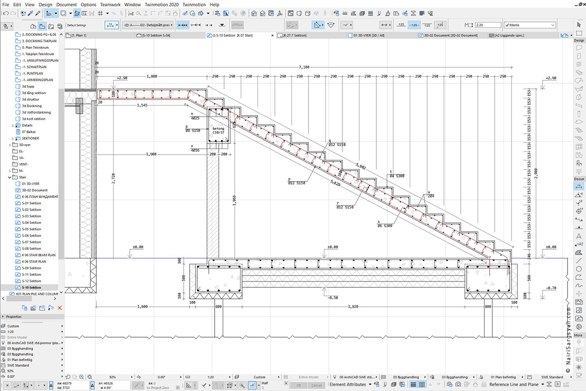The height and width of the screenshot is (391, 586).
Task: Open Reference Line and Plane dropdown
Action: point(516,385)
